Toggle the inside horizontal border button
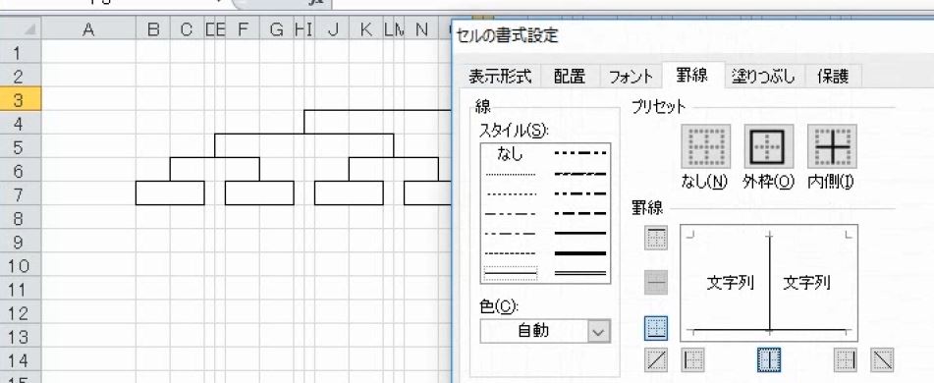Screen dimensions: 934x383 [656, 283]
